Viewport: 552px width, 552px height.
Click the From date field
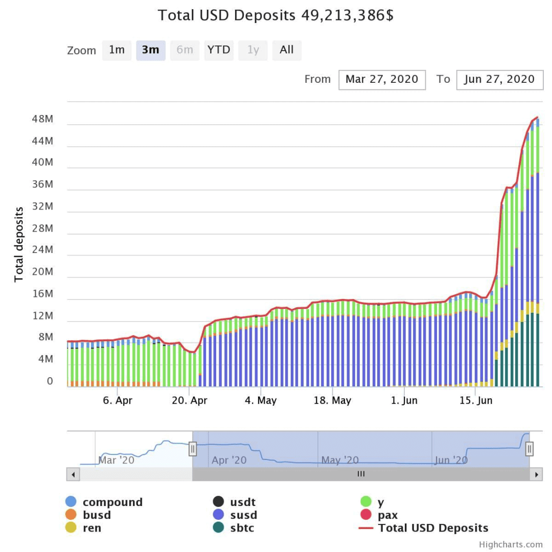pos(382,80)
